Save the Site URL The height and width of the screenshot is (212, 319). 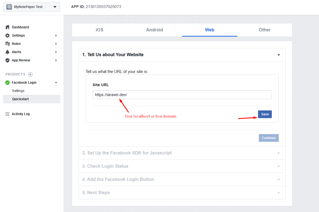[265, 114]
